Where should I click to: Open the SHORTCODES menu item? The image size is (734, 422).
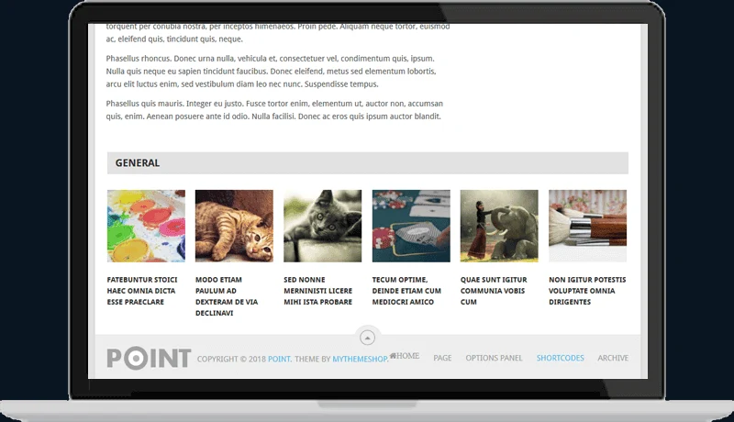tap(561, 358)
